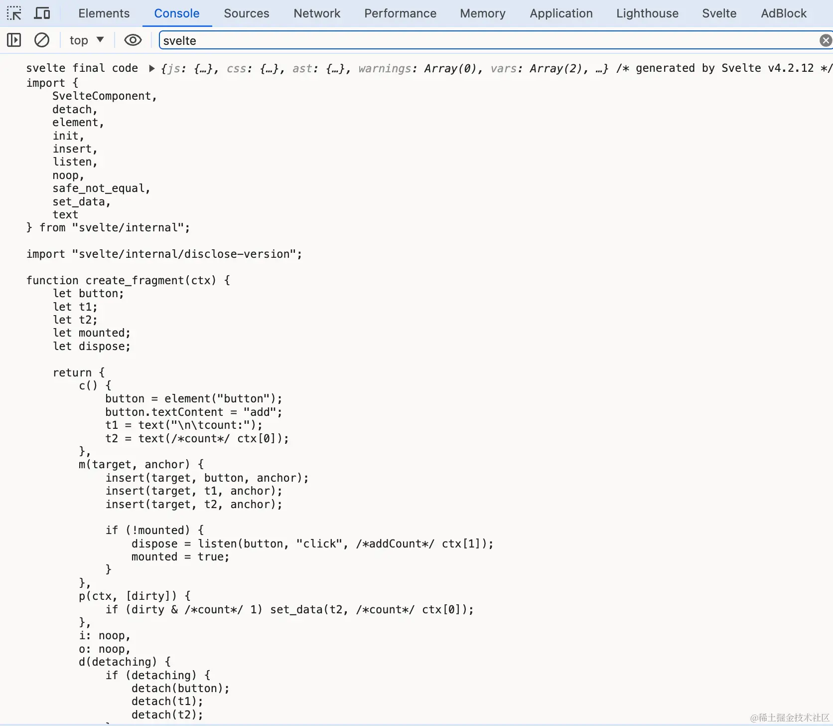Show the console sidebar panel
The width and height of the screenshot is (833, 726).
[x=14, y=40]
